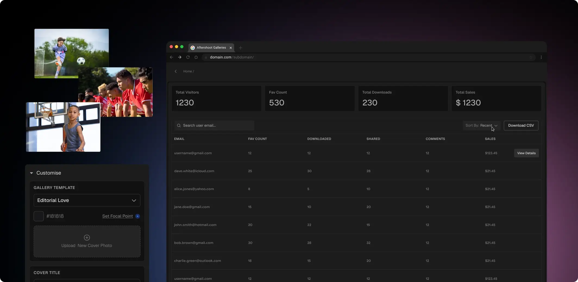Click the COVER TITLE section label
The width and height of the screenshot is (578, 282).
(x=47, y=273)
